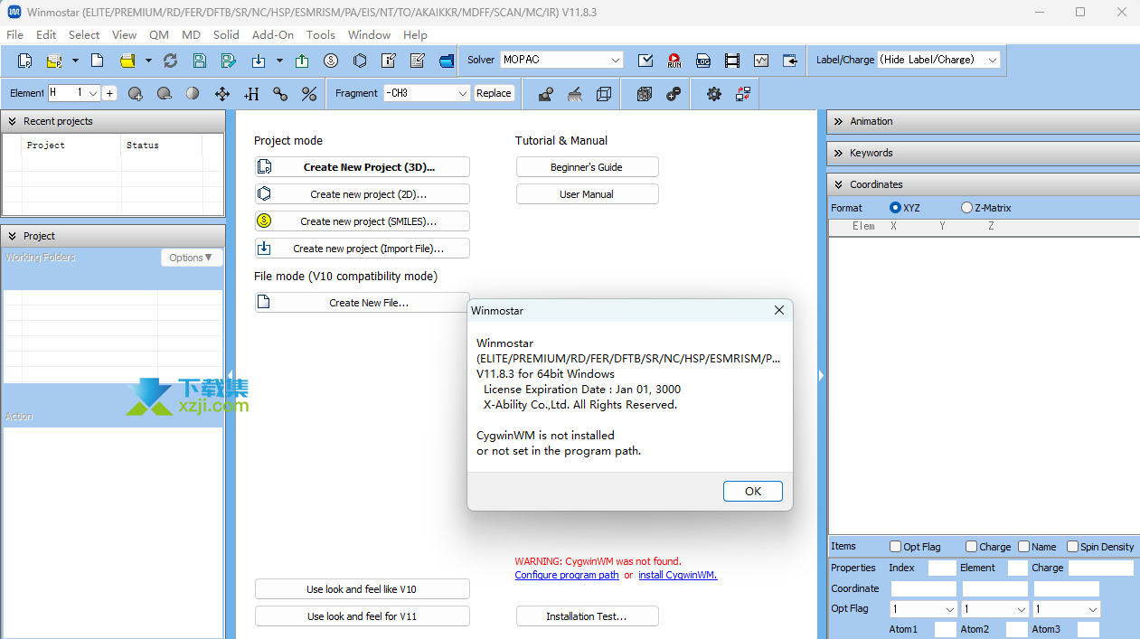Click the Replace fragment button

click(x=494, y=93)
